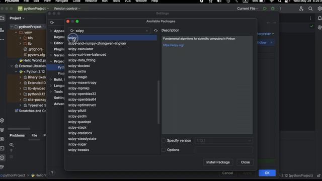Switch to the File tab in Problems

(34, 135)
